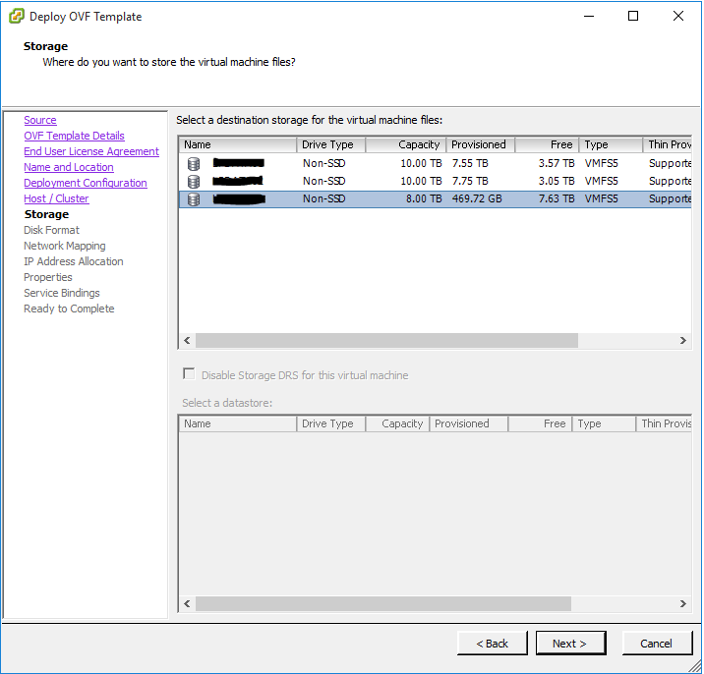This screenshot has height=674, width=704.
Task: Click the IP Address Allocation step label
Action: point(73,261)
